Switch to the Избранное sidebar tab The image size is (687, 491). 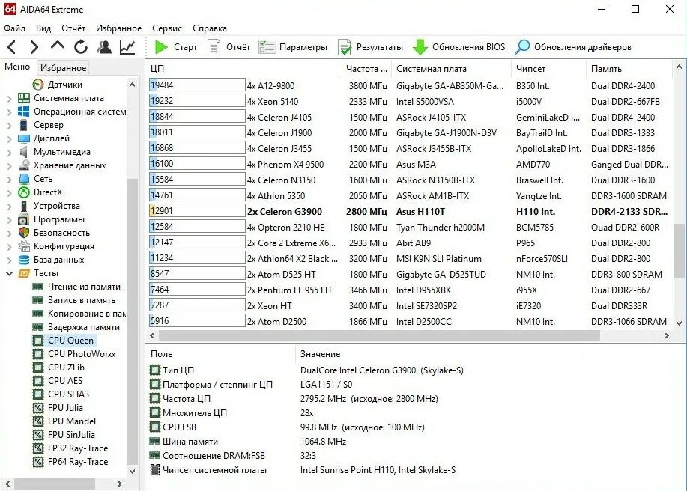tap(63, 68)
